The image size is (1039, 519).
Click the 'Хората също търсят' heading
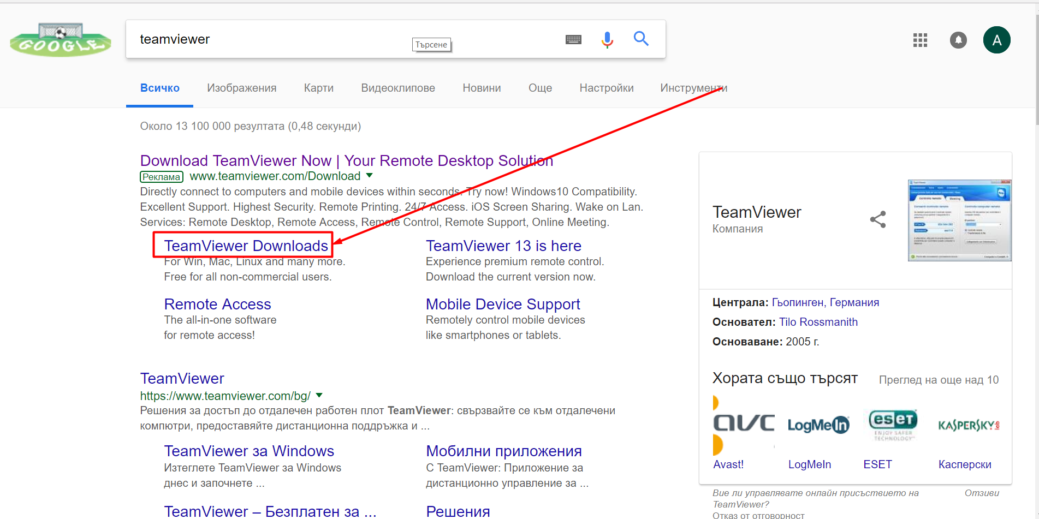785,378
